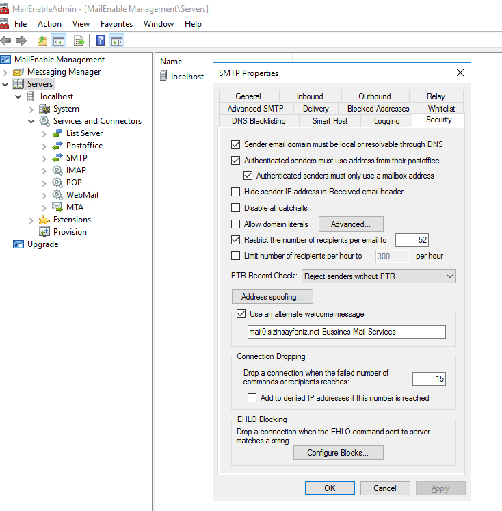Click the MTA envelope icon
Viewport: 502px width, 511px height.
(57, 207)
